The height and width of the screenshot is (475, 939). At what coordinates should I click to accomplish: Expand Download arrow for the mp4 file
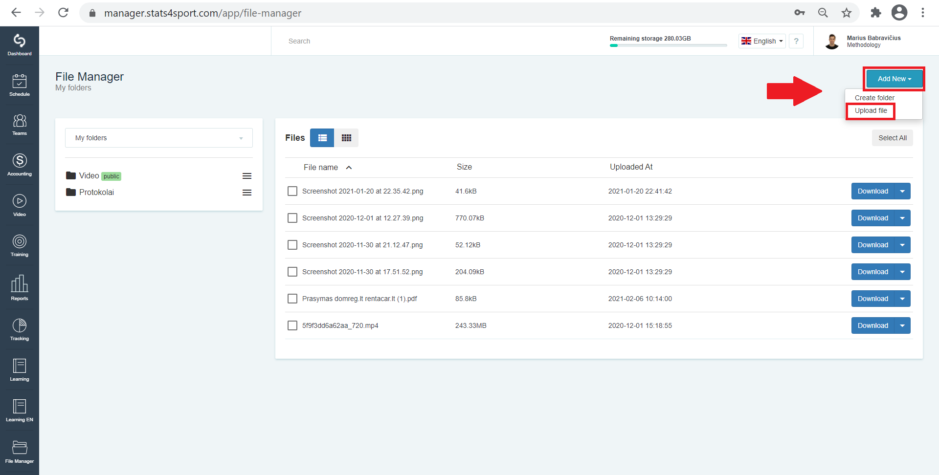[x=902, y=325]
